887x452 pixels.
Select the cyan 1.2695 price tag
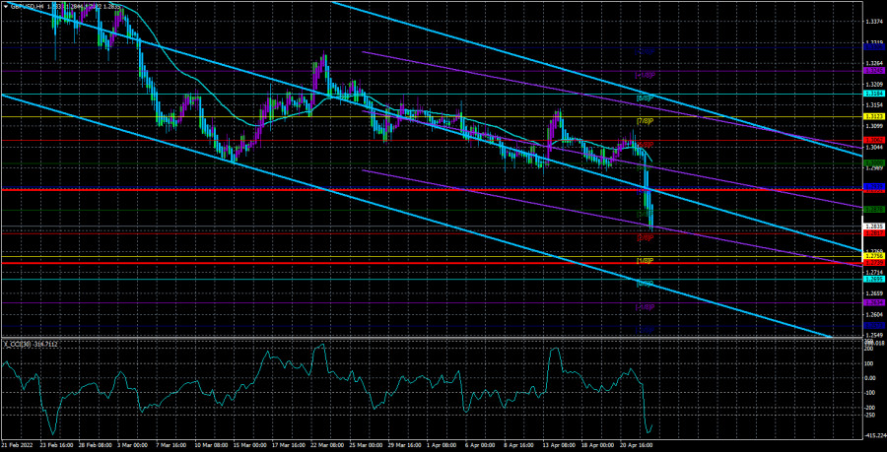(874, 280)
